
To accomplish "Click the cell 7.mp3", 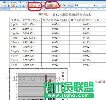I will 15,51.
